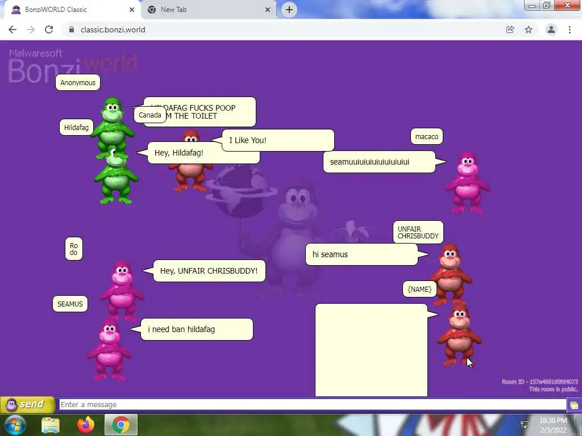This screenshot has height=436, width=582.
Task: Bookmark this page with star icon
Action: 529,30
